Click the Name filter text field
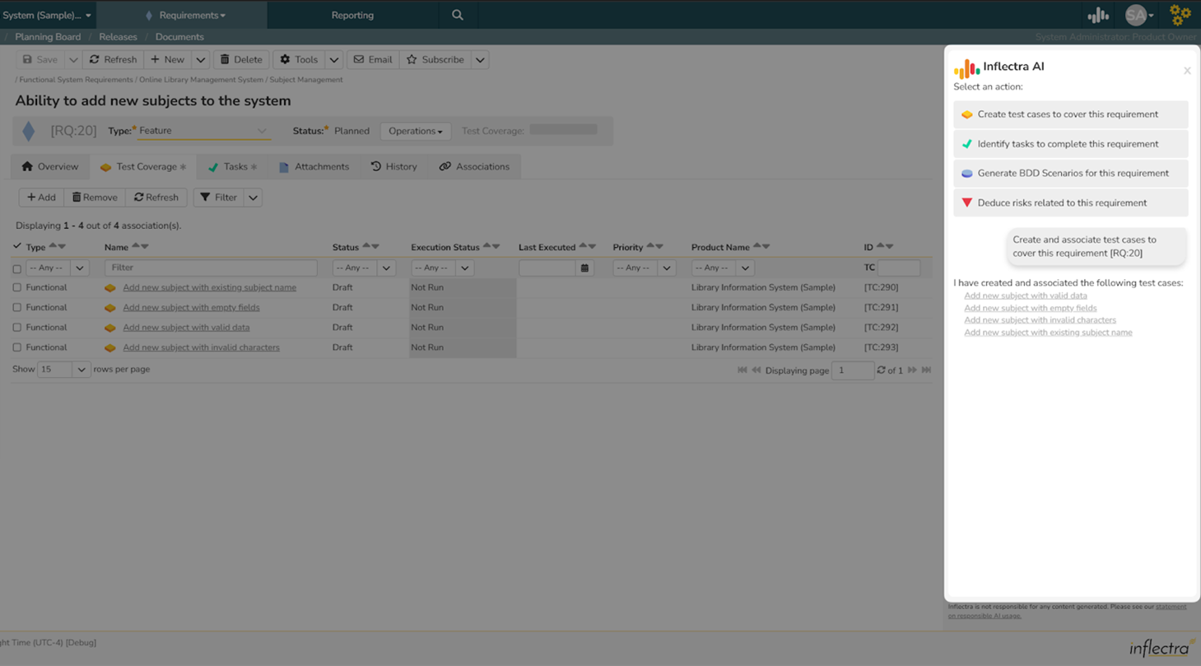The image size is (1201, 666). tap(211, 268)
